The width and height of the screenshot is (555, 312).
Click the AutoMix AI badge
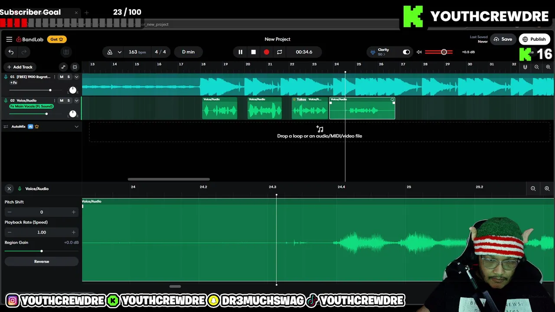pos(30,127)
